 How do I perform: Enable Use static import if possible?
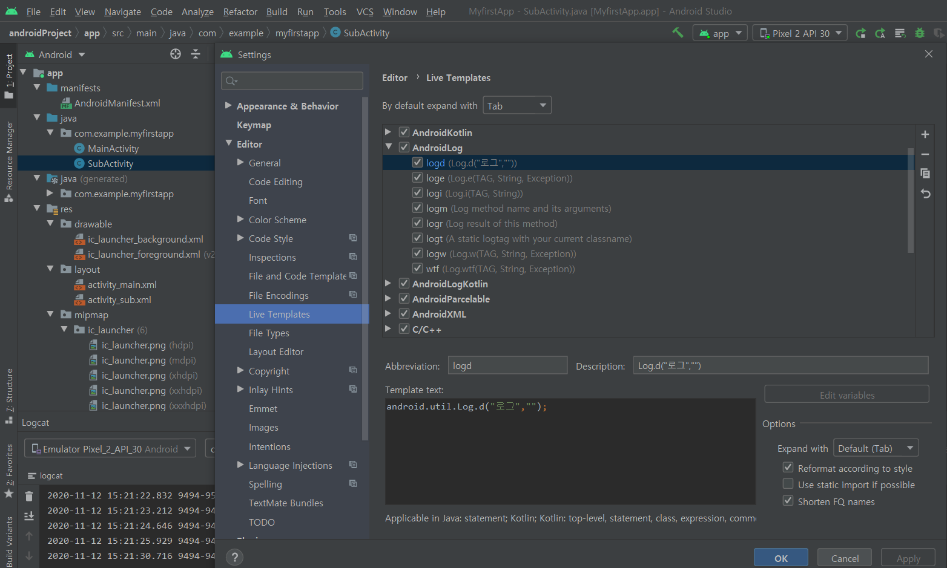tap(788, 484)
